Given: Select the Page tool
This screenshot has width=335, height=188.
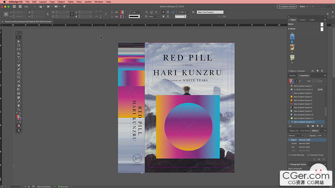Looking at the screenshot, I should [x=19, y=45].
